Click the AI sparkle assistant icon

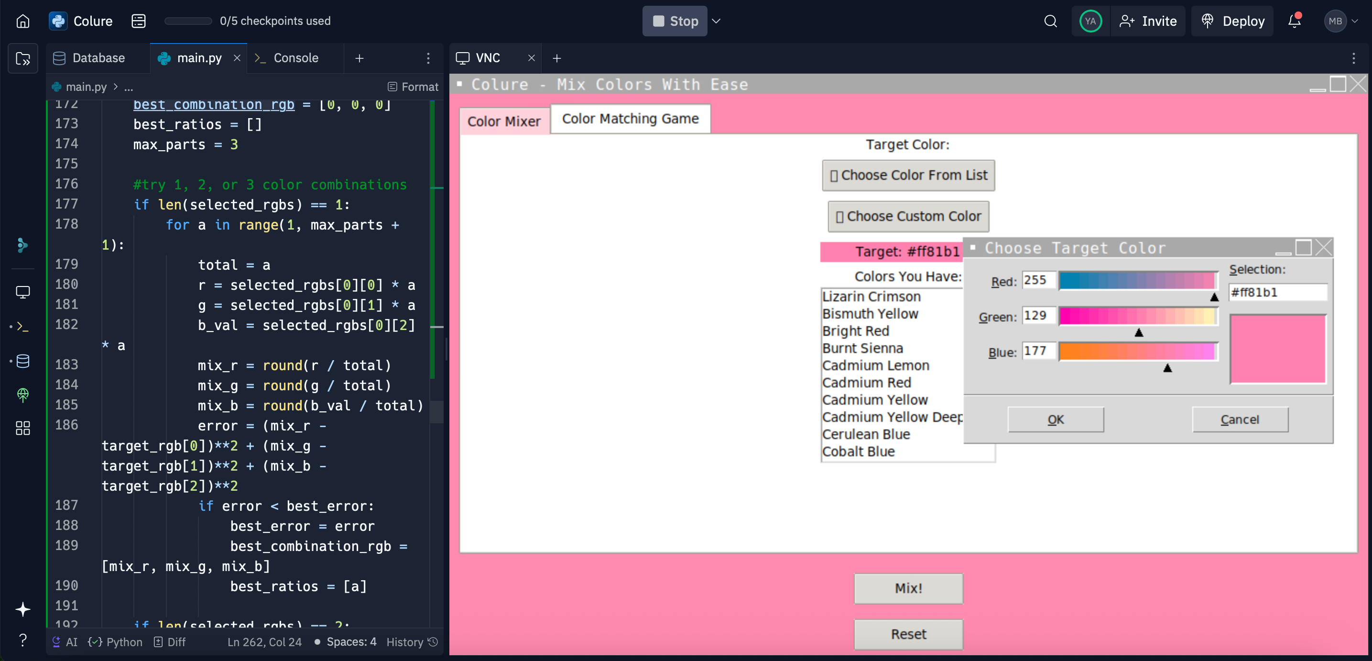23,609
